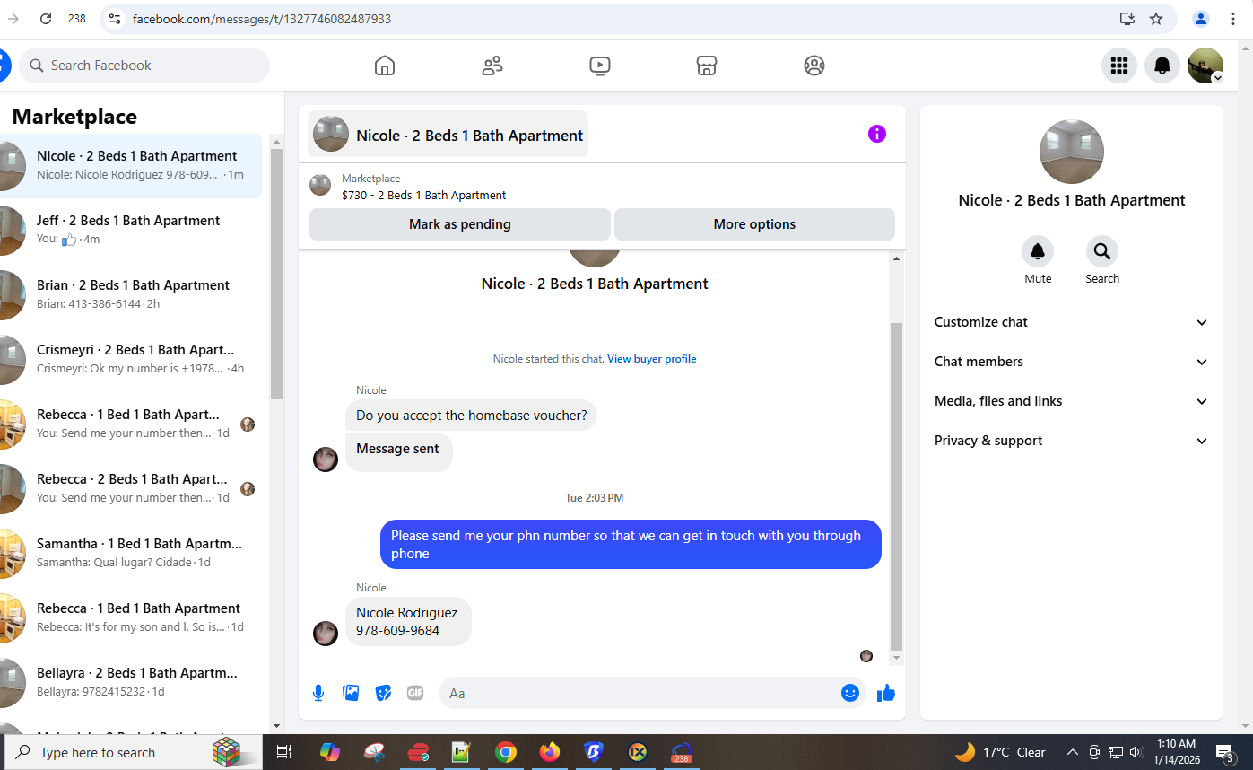The image size is (1253, 770).
Task: Attach a photo with image icon
Action: [x=351, y=693]
